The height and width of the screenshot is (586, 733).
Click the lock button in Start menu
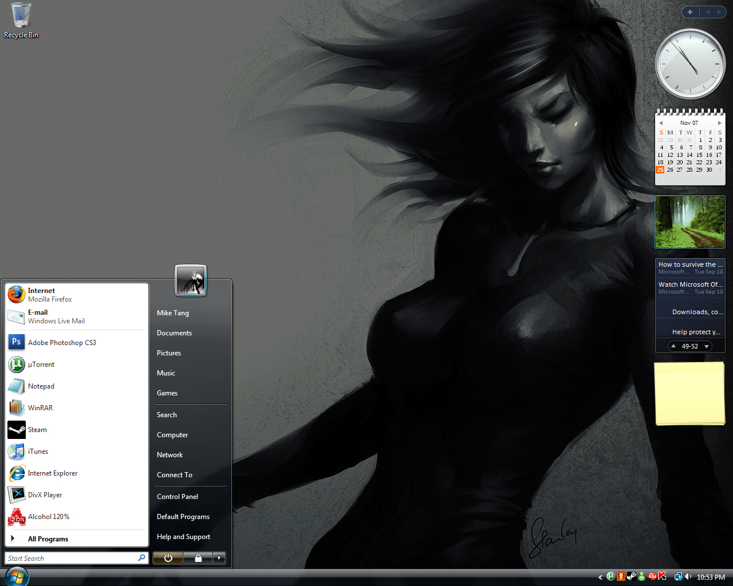pos(198,558)
